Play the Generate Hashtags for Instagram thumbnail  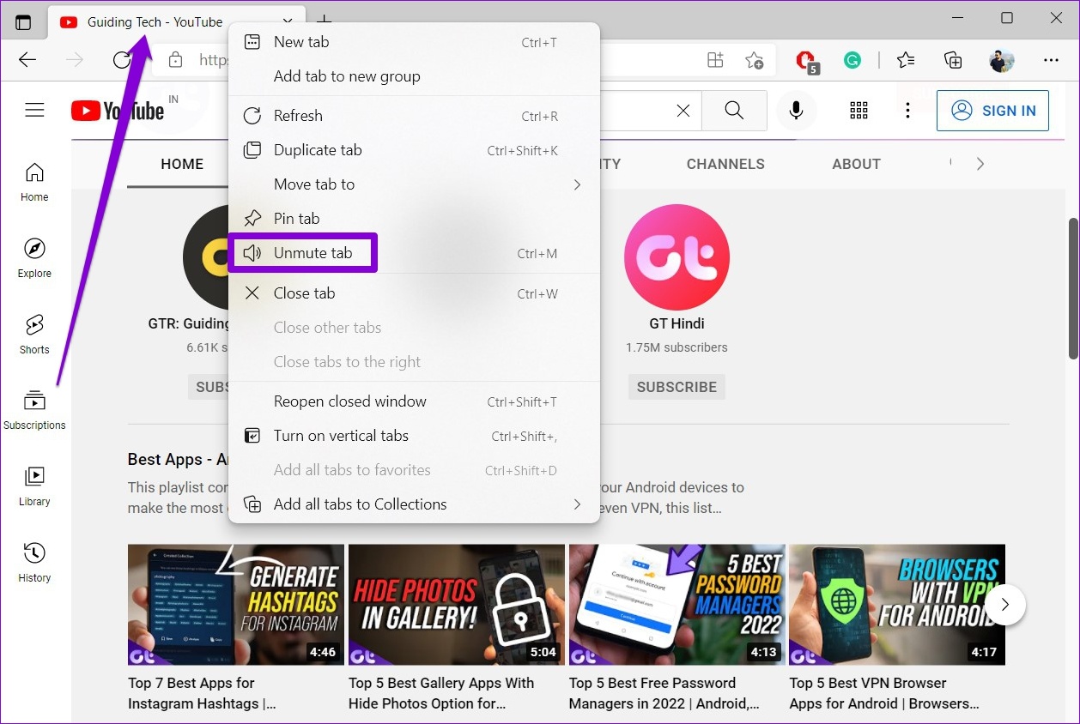pos(236,605)
